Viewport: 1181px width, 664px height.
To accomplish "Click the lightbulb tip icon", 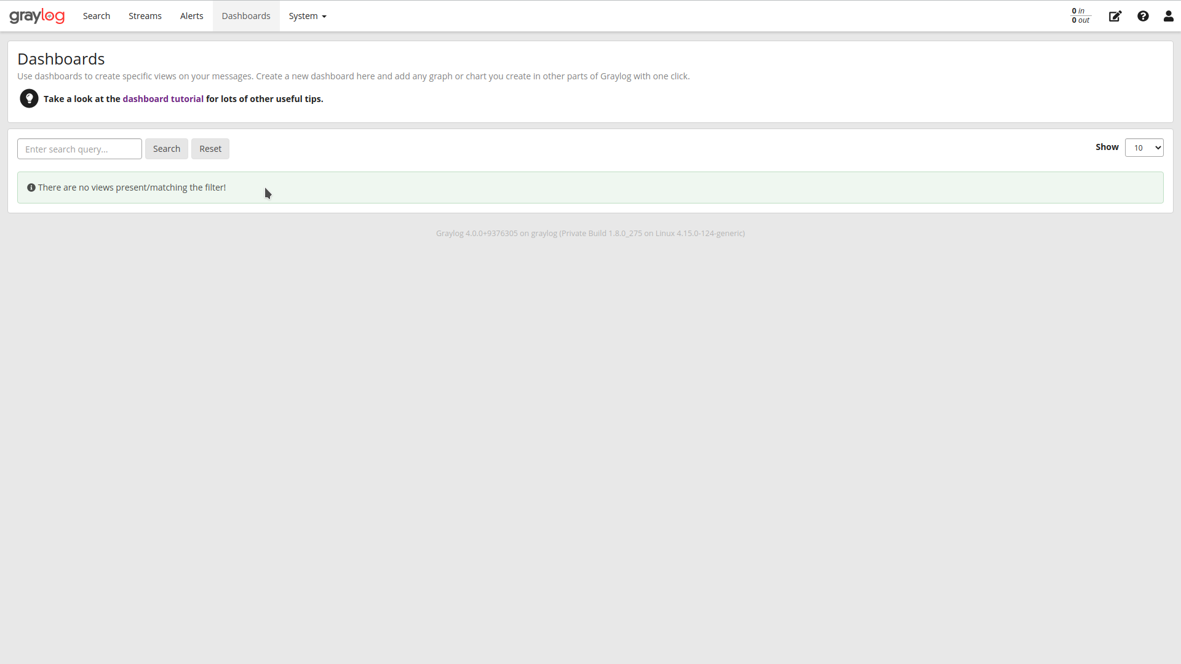I will coord(29,98).
